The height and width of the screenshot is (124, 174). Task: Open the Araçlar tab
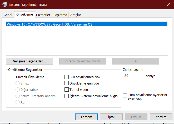point(76,15)
